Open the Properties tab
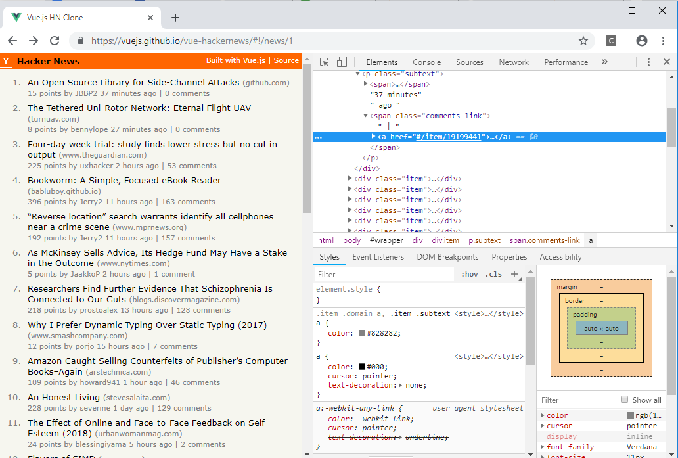The image size is (678, 458). [x=509, y=257]
